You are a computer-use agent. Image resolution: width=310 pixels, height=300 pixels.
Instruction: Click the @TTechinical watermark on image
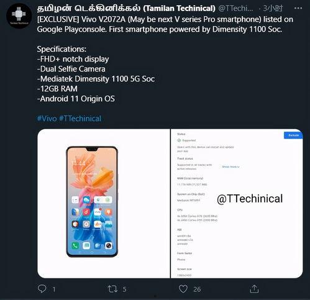click(x=250, y=199)
